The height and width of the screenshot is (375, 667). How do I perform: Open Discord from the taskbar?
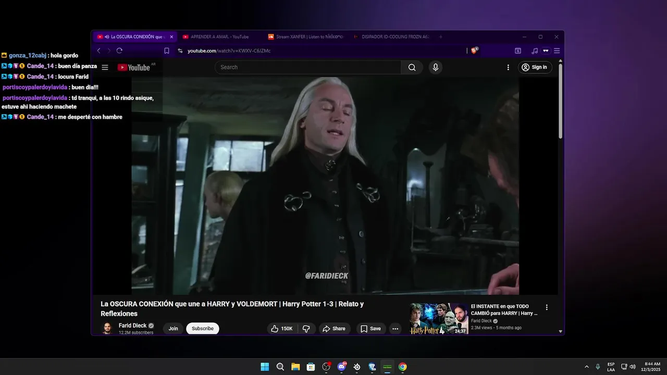point(341,367)
